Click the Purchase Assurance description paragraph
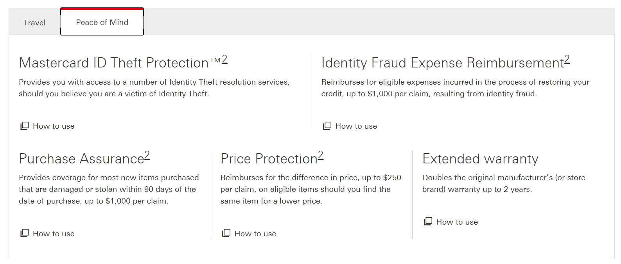This screenshot has height=264, width=621. click(109, 189)
